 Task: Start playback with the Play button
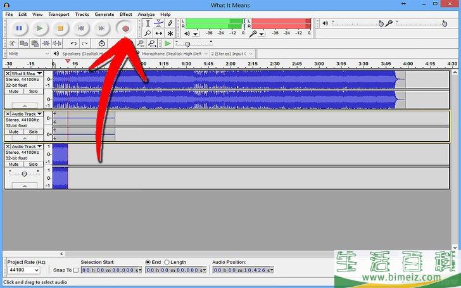[x=40, y=28]
